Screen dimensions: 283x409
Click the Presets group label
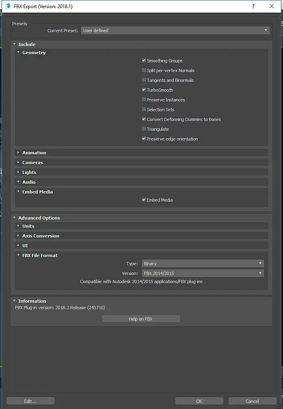click(20, 24)
